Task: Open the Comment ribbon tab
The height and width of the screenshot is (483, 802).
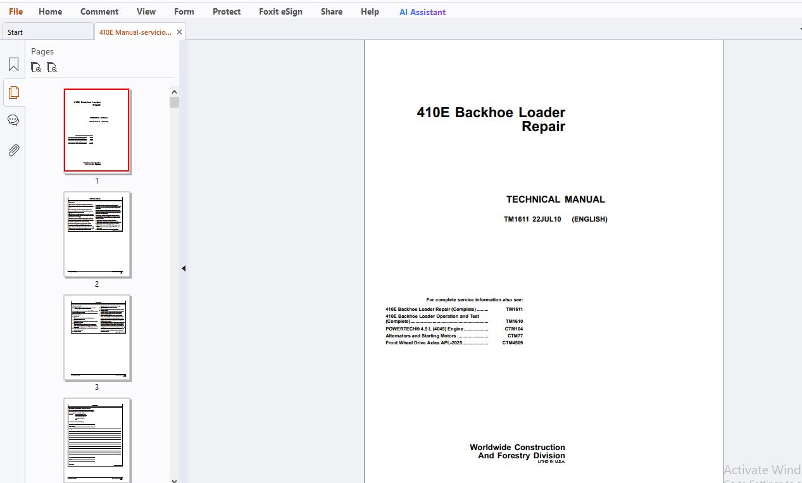Action: [x=99, y=11]
